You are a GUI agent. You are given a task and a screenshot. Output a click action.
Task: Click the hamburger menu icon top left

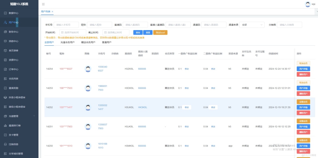[43, 4]
